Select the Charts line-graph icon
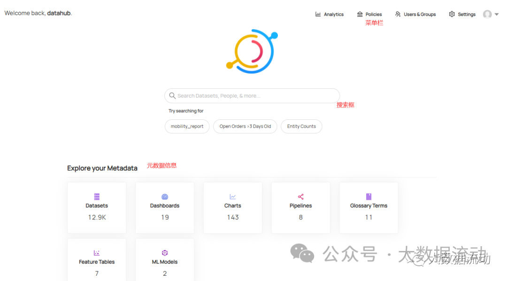Image resolution: width=507 pixels, height=281 pixels. point(232,196)
